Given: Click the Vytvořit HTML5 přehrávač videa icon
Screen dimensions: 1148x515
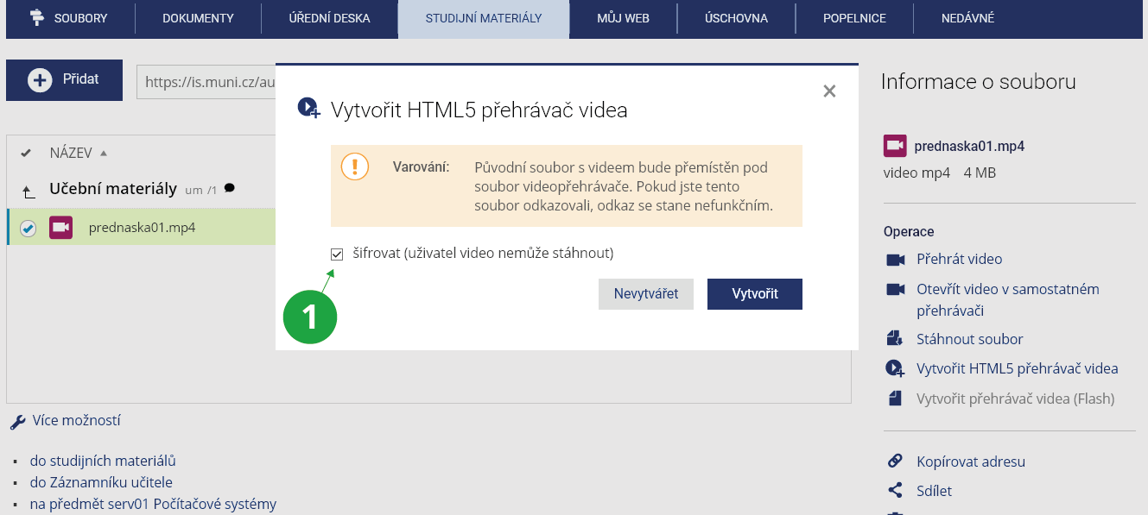Looking at the screenshot, I should (x=895, y=368).
